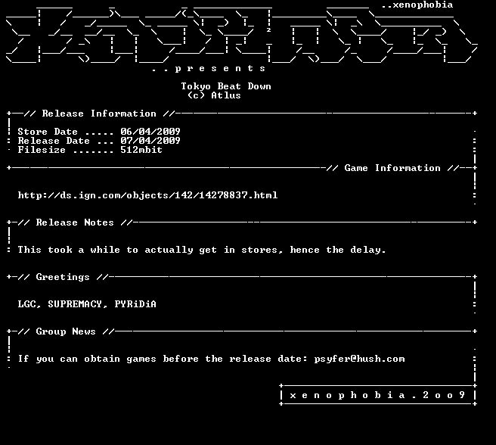Click the 'Game Information' section heading

[x=392, y=168]
